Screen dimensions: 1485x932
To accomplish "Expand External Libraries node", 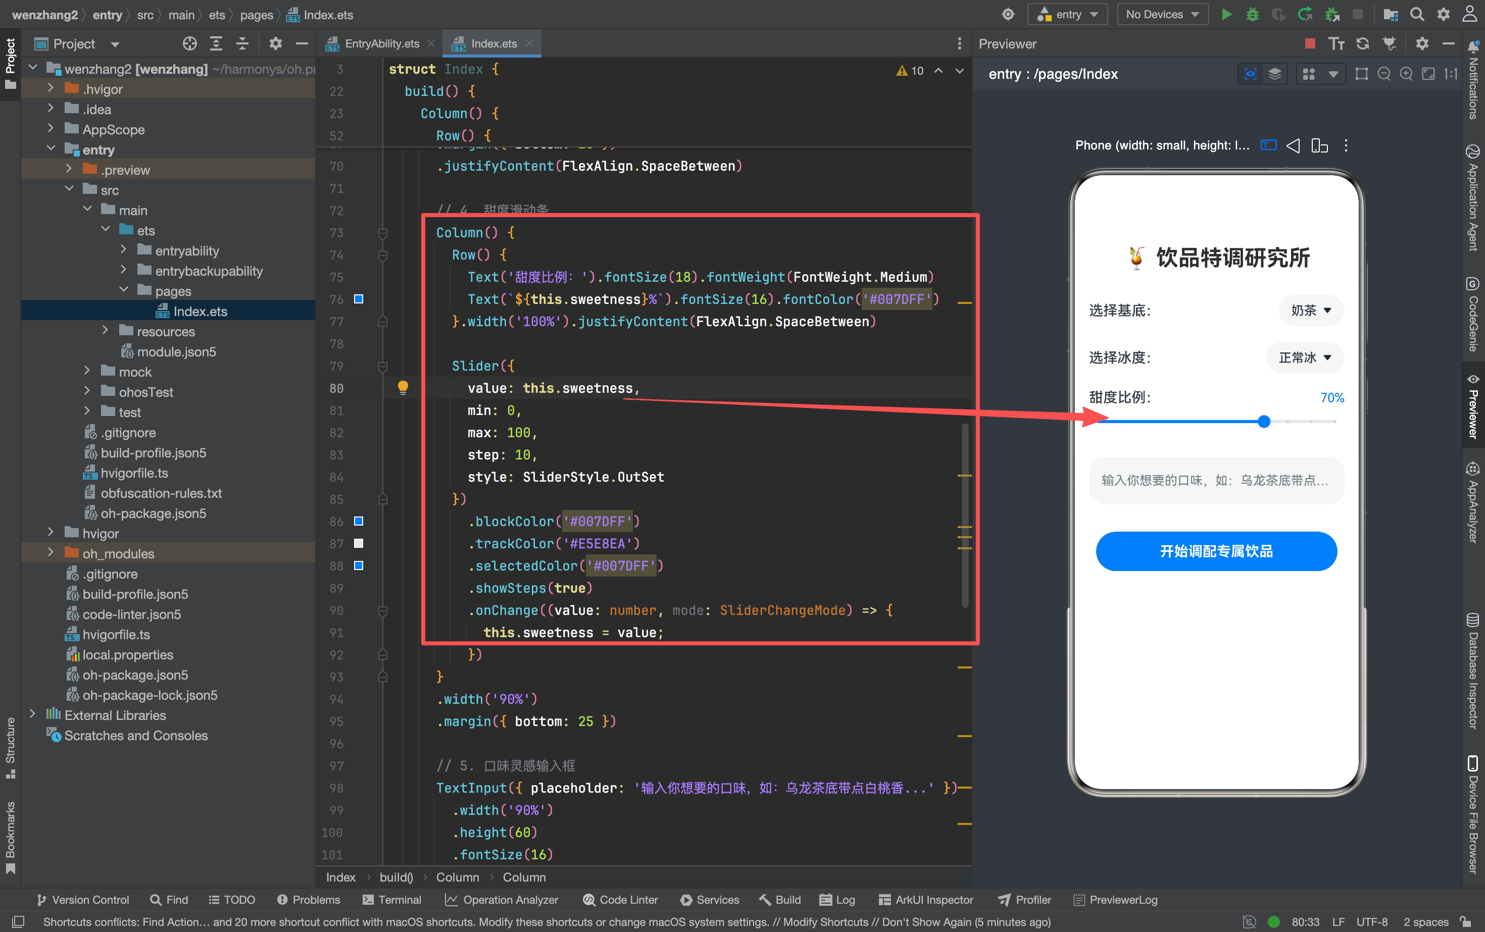I will click(32, 714).
